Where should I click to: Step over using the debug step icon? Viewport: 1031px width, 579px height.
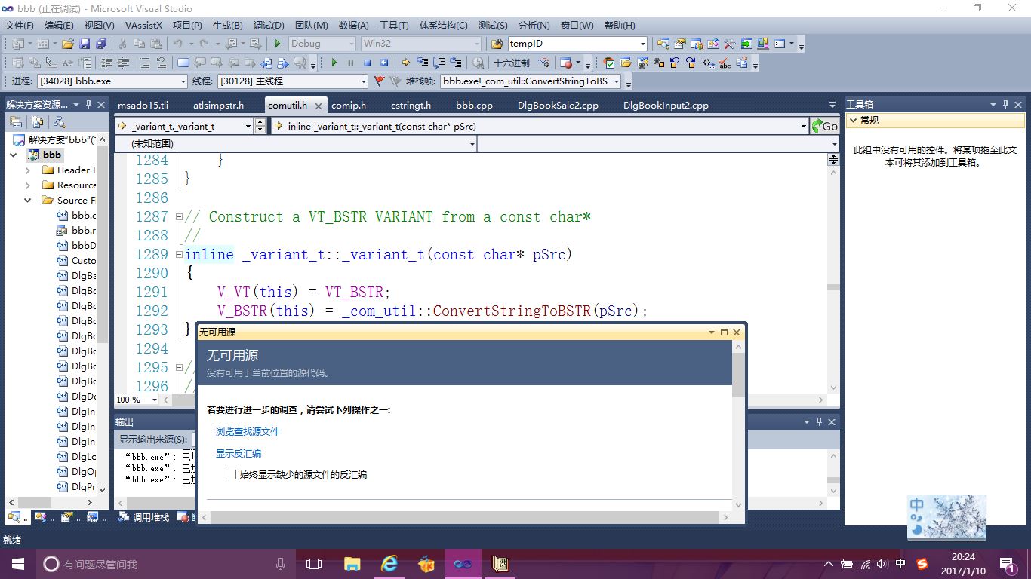[439, 63]
